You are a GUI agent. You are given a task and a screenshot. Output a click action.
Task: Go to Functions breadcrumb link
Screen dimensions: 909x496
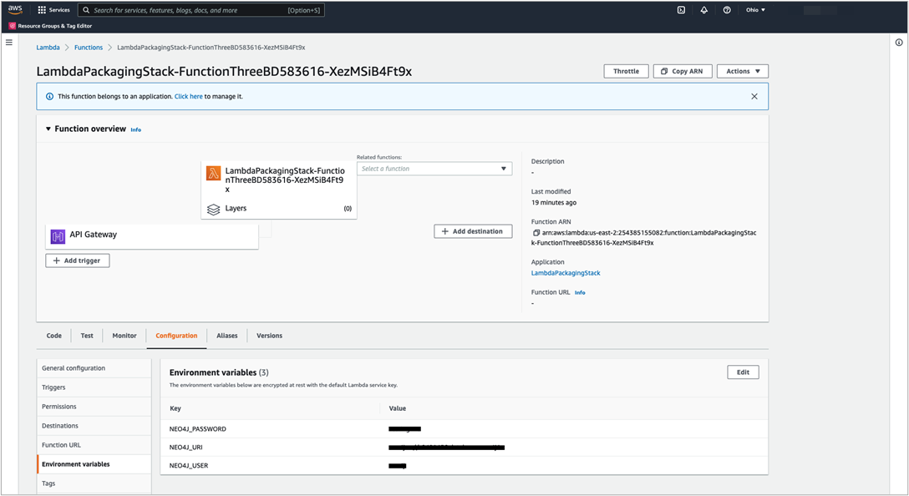pyautogui.click(x=89, y=48)
